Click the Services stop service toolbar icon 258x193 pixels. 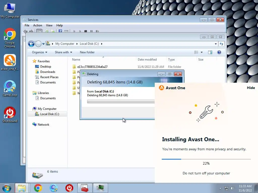(86, 31)
